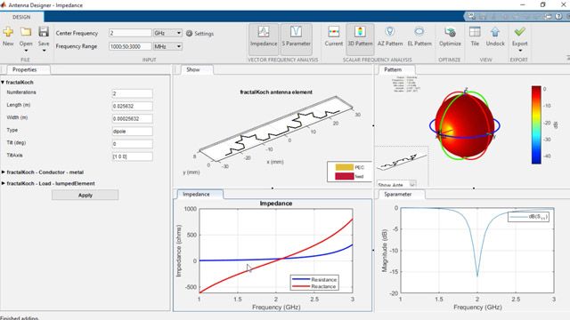570x320 pixels.
Task: Click the Length (m) value field
Action: (x=133, y=107)
